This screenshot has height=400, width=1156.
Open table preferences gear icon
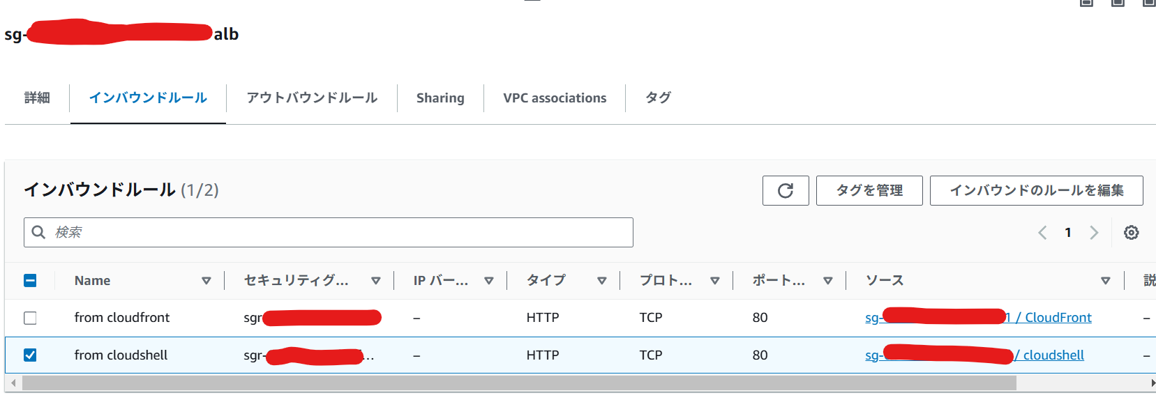click(1132, 233)
